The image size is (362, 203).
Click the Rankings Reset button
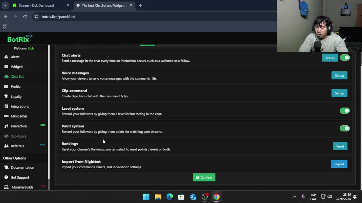click(340, 146)
